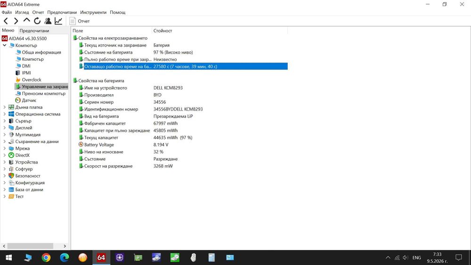Image resolution: width=471 pixels, height=265 pixels.
Task: Open the notification center icon
Action: pos(459,257)
